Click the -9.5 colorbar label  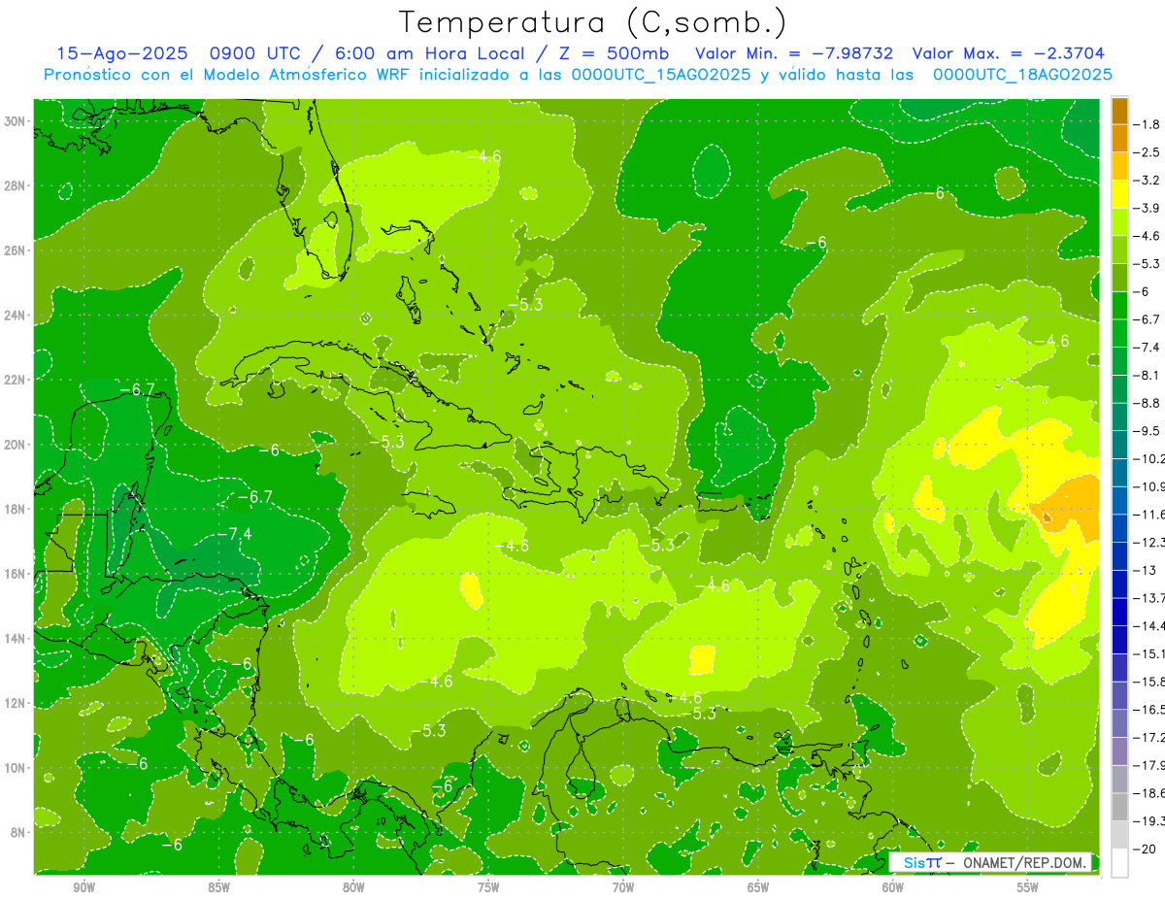[1148, 431]
